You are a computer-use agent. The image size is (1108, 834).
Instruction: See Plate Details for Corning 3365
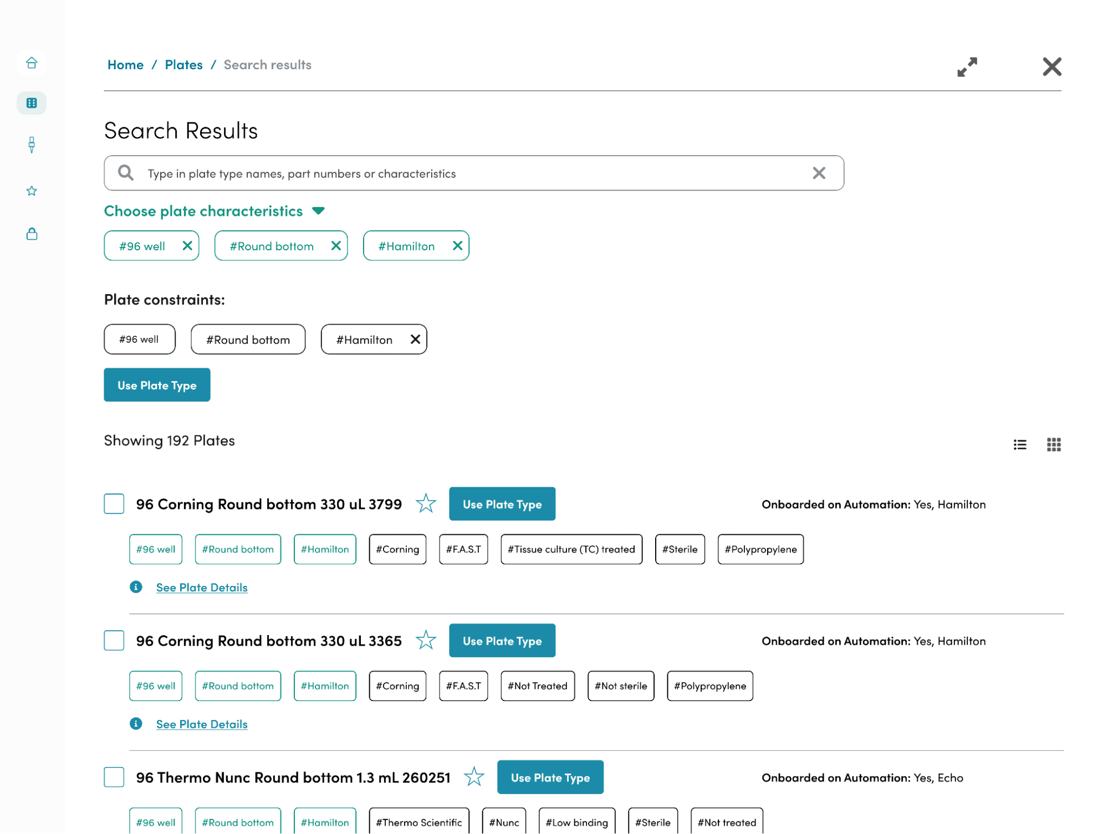point(202,724)
